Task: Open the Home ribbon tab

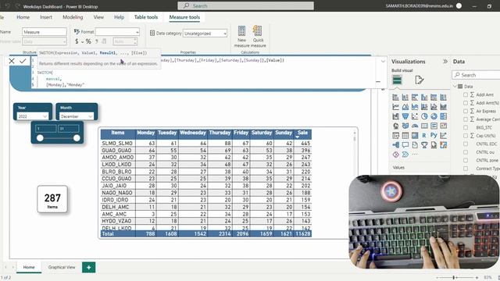Action: coord(23,17)
